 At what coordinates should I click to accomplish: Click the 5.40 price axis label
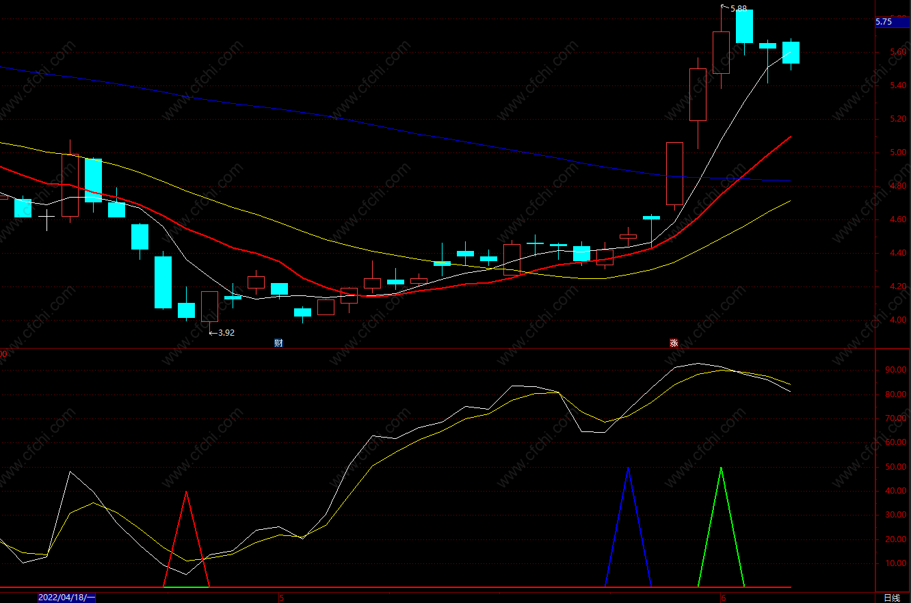click(x=897, y=85)
